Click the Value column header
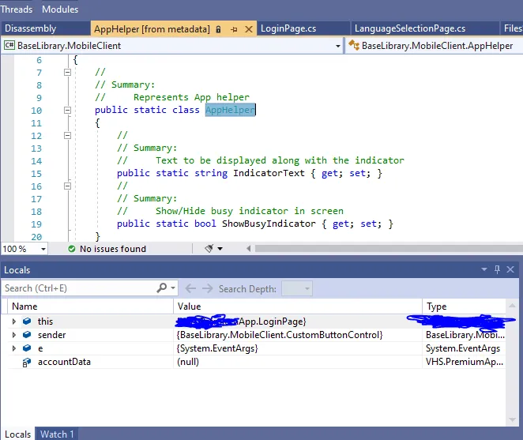523x440 pixels. click(298, 306)
